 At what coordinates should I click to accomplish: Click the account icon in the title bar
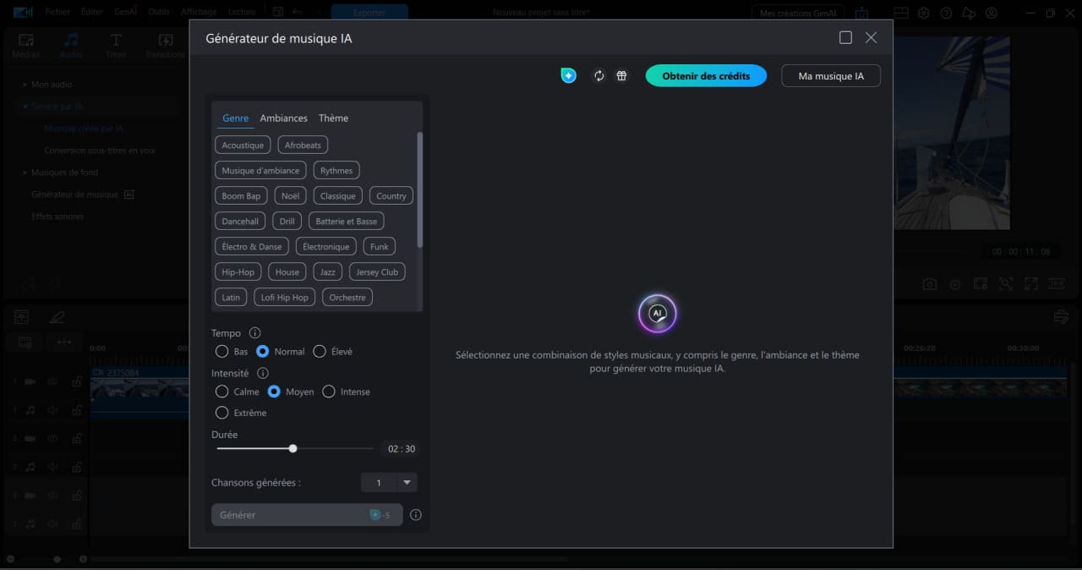click(x=991, y=13)
